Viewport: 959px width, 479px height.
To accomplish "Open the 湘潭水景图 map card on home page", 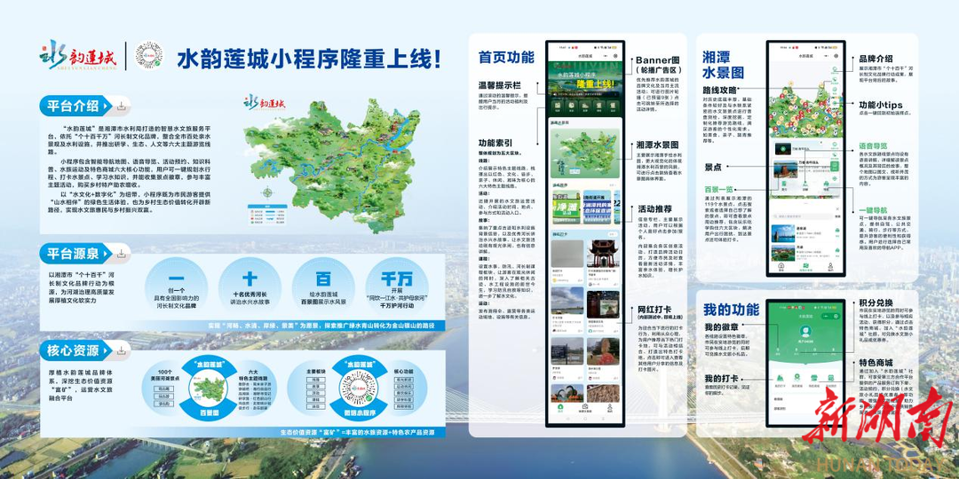I will [x=585, y=154].
